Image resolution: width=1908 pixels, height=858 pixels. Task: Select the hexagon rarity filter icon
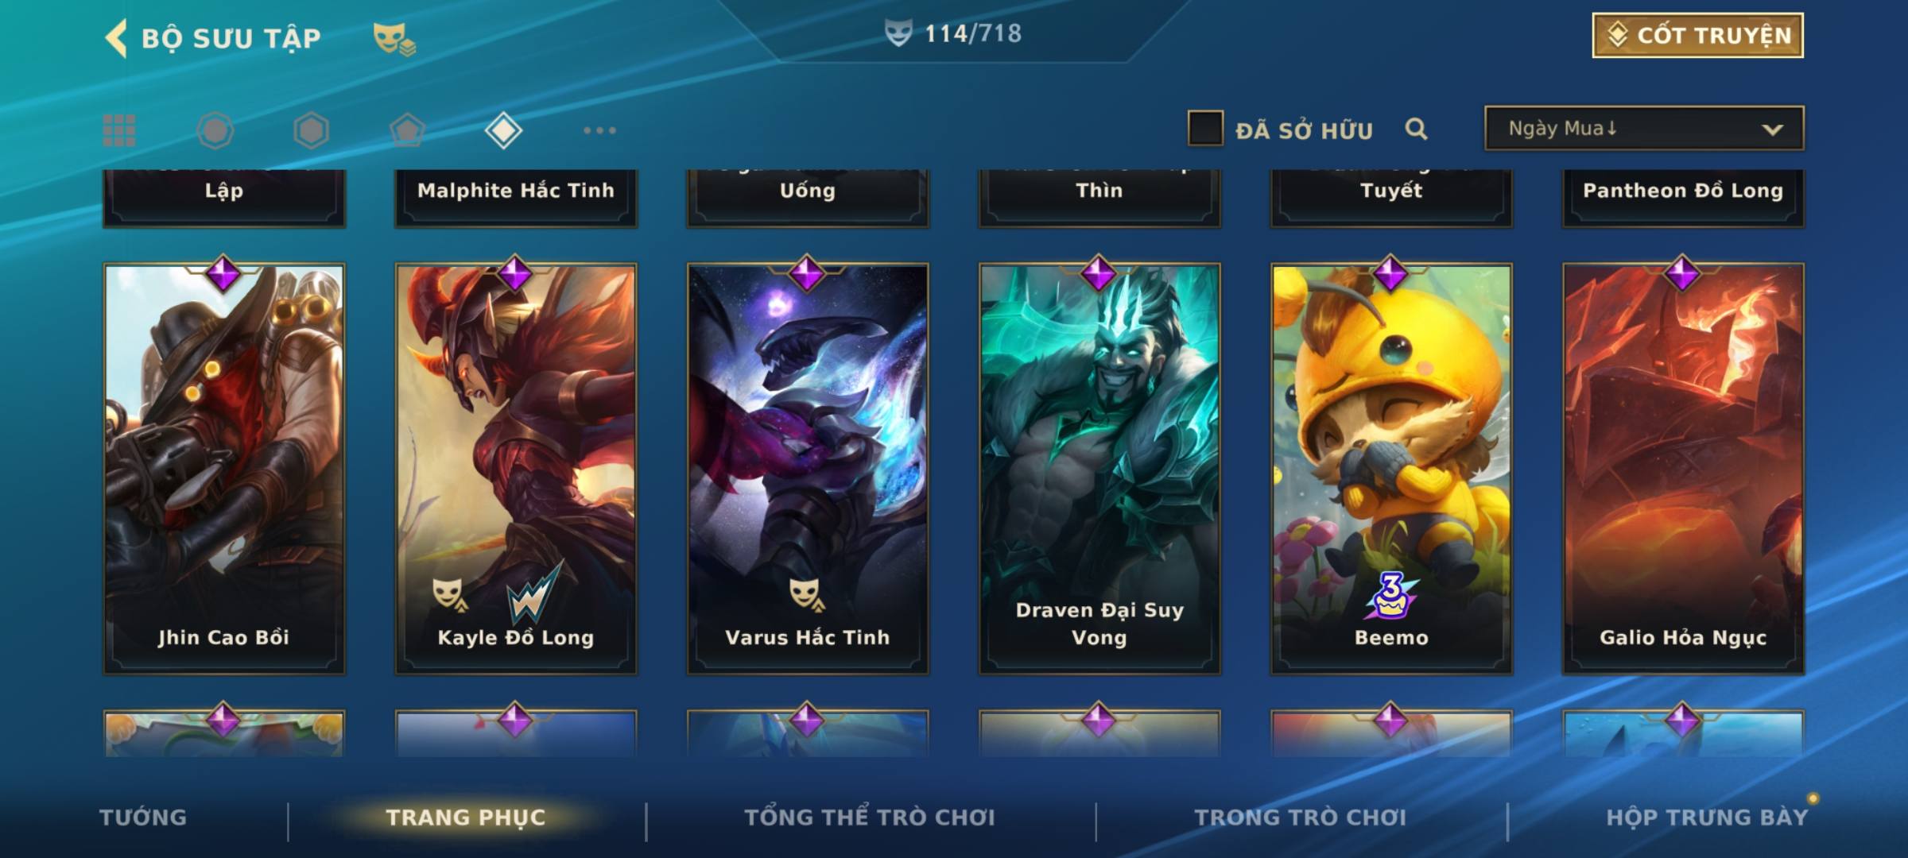pos(311,130)
